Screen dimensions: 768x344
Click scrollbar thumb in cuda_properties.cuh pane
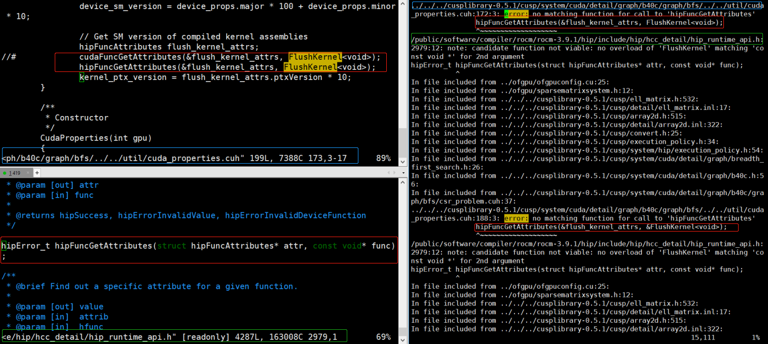pyautogui.click(x=403, y=143)
